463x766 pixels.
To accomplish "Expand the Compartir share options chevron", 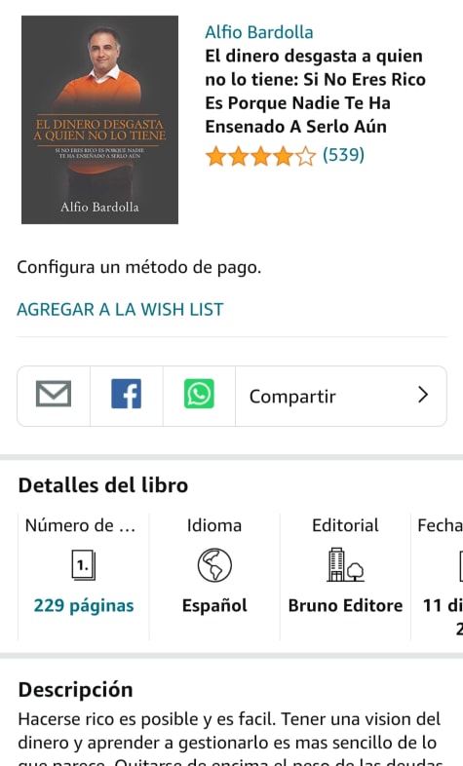I will [x=423, y=395].
